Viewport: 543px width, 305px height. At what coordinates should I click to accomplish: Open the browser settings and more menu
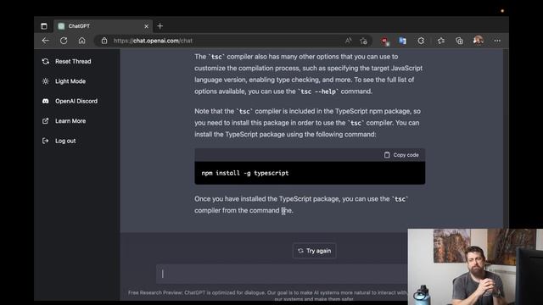click(497, 41)
